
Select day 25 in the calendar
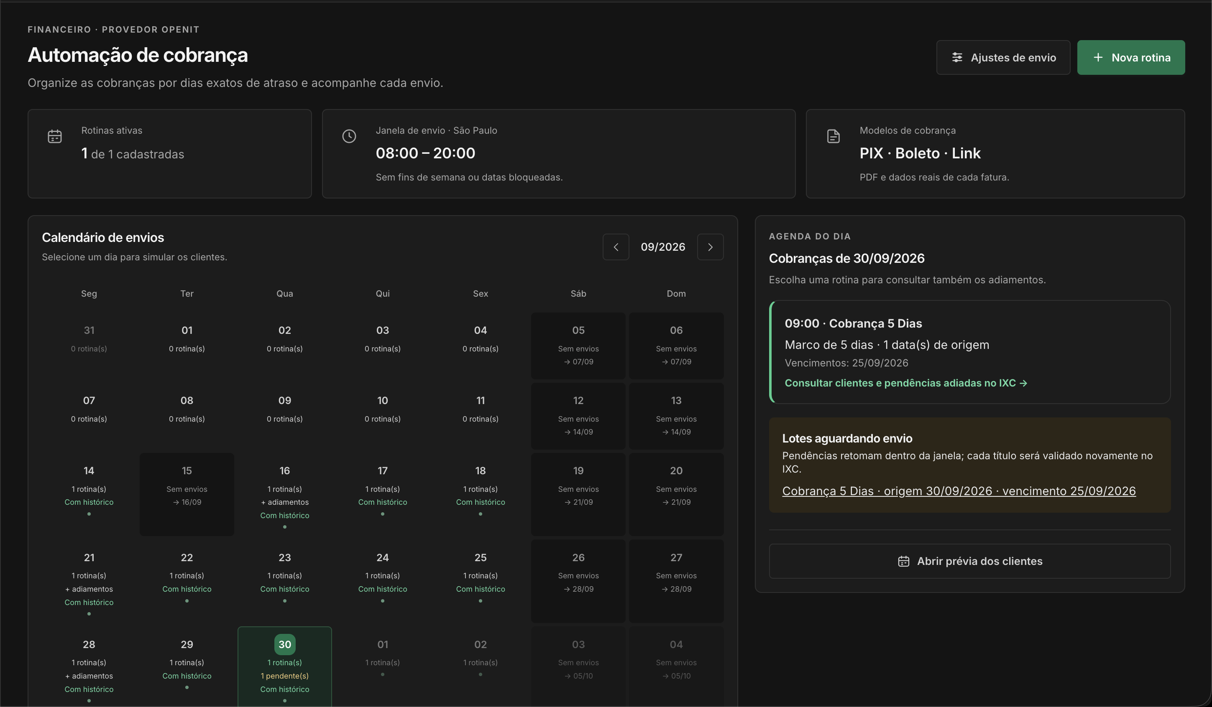[x=481, y=582]
